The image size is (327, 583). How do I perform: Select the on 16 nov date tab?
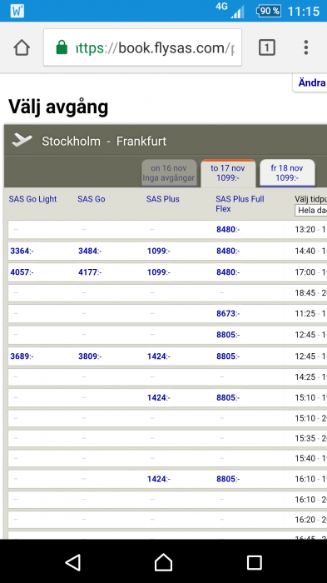pyautogui.click(x=169, y=173)
